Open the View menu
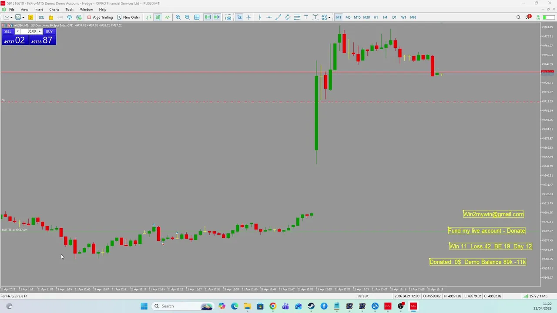Viewport: 557px width, 313px height. pyautogui.click(x=24, y=10)
